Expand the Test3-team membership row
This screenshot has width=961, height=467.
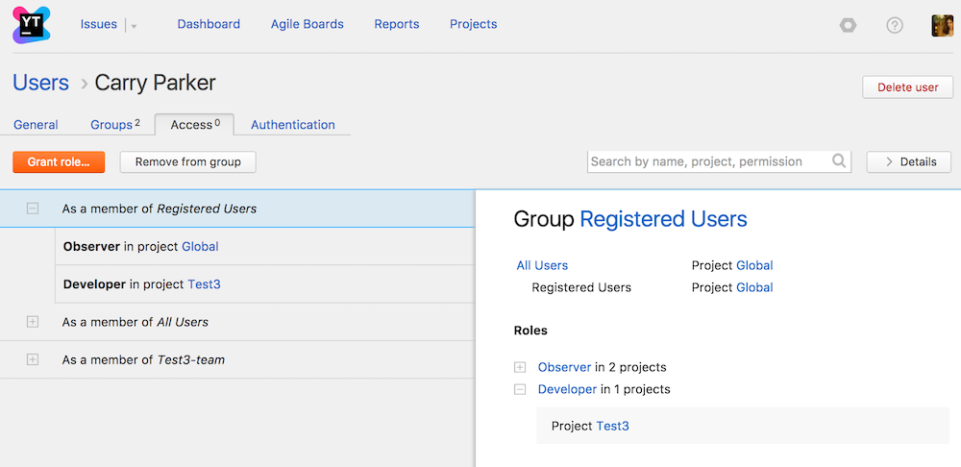pyautogui.click(x=33, y=359)
